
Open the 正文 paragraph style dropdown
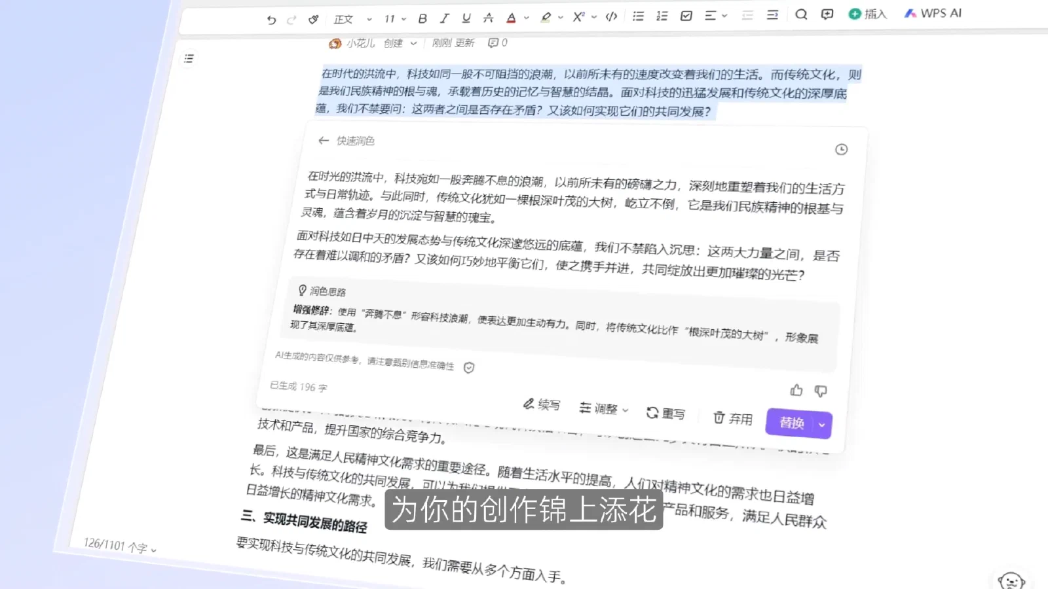tap(352, 20)
